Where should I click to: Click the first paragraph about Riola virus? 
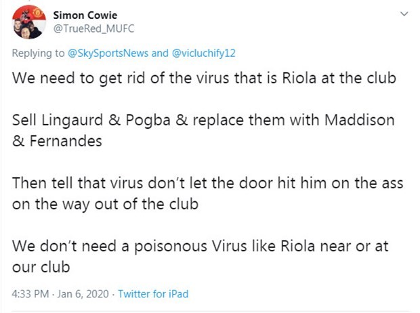click(203, 77)
